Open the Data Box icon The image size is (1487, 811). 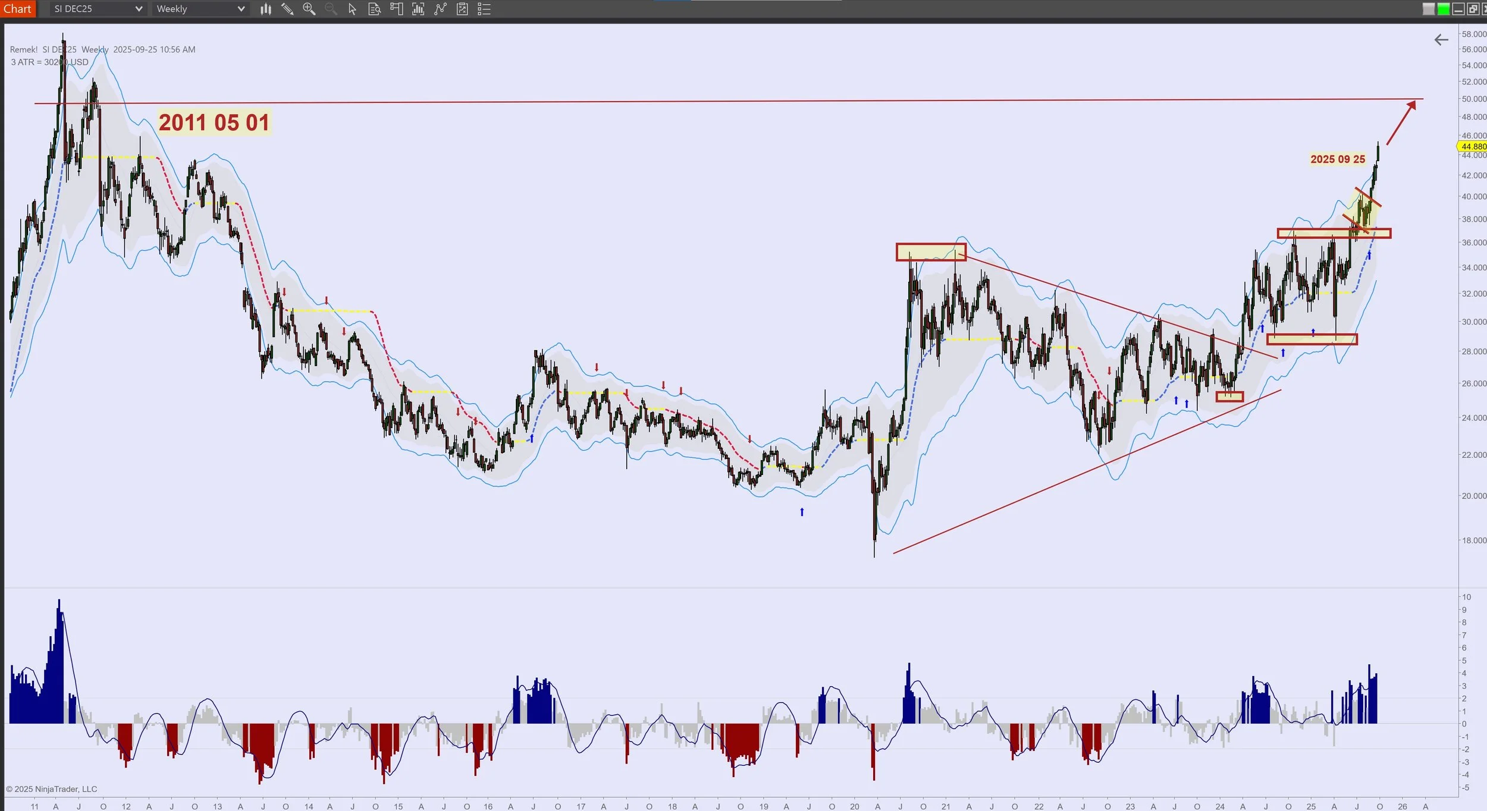tap(374, 9)
